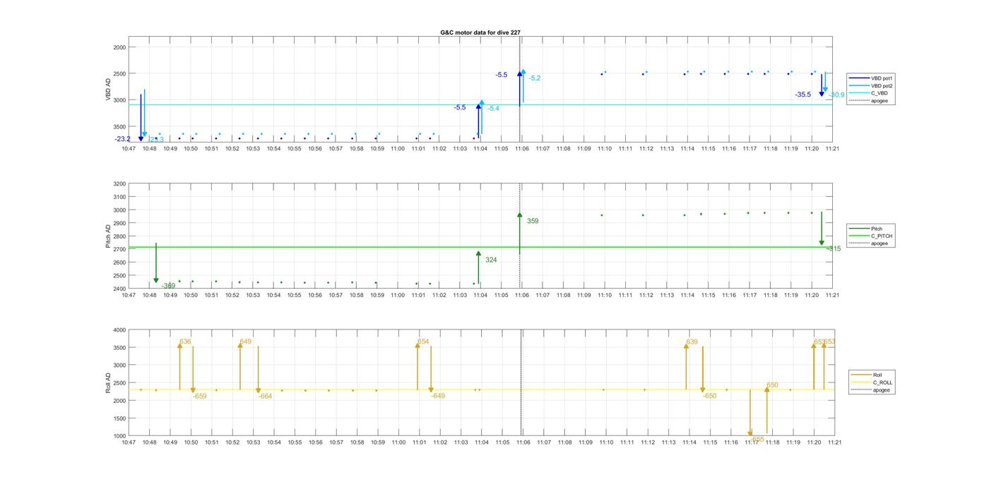Viewport: 989px width, 489px height.
Task: Click the '-650' roll move annotation
Action: (709, 396)
